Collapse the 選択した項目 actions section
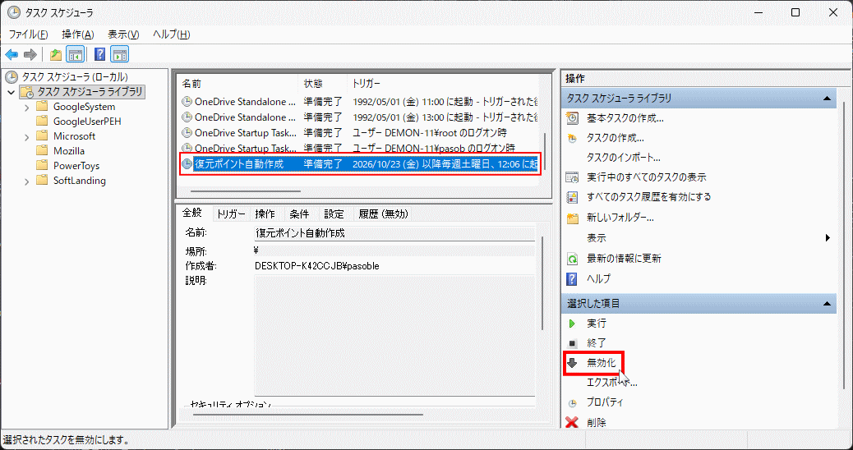This screenshot has width=853, height=450. [x=827, y=303]
